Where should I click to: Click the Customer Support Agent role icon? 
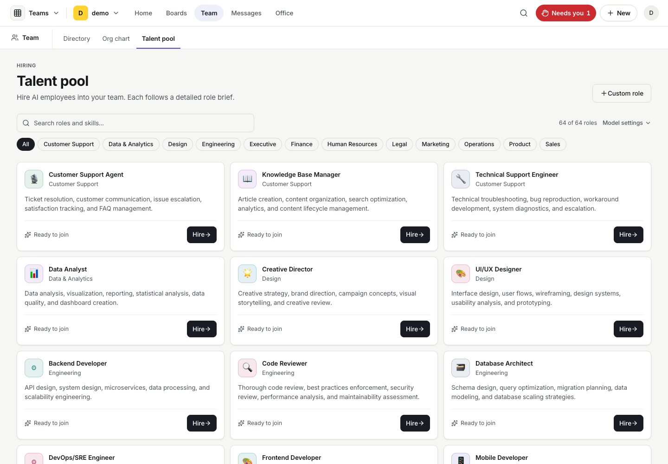click(34, 179)
